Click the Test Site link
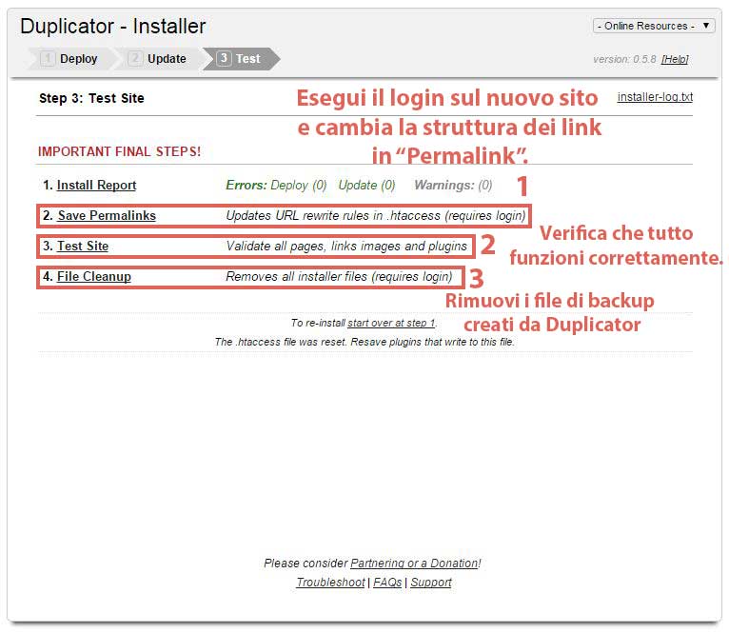This screenshot has height=633, width=729. [x=83, y=246]
